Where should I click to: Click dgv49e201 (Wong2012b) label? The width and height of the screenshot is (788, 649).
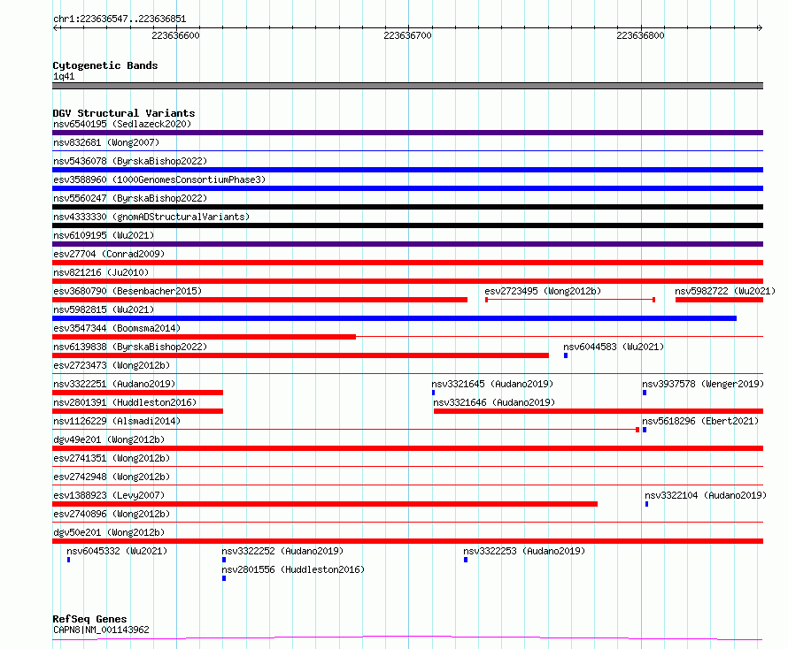coord(109,439)
